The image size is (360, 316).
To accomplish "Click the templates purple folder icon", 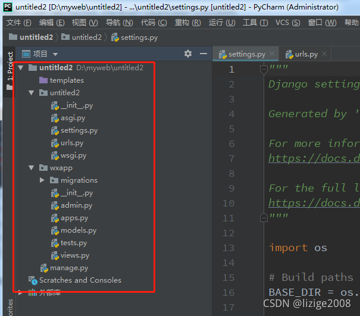I will pos(43,80).
